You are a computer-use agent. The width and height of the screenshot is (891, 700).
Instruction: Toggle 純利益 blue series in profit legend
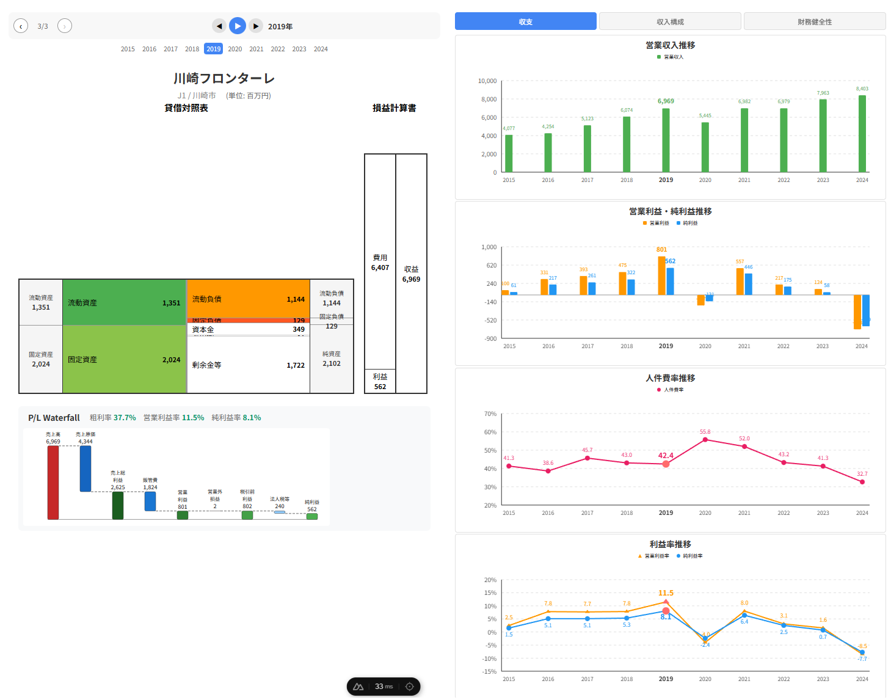click(x=687, y=223)
